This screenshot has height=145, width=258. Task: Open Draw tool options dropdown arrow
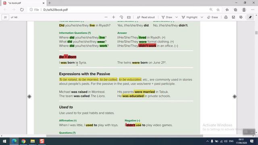point(177,17)
